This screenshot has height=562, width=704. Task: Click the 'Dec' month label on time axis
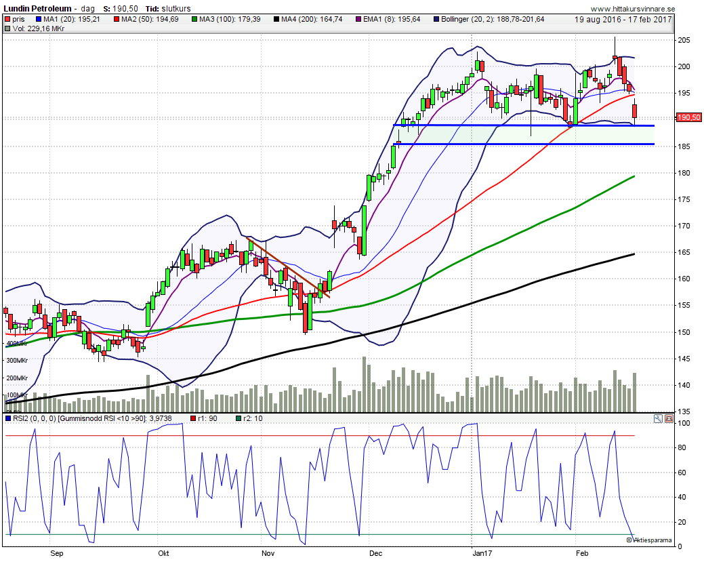(376, 553)
